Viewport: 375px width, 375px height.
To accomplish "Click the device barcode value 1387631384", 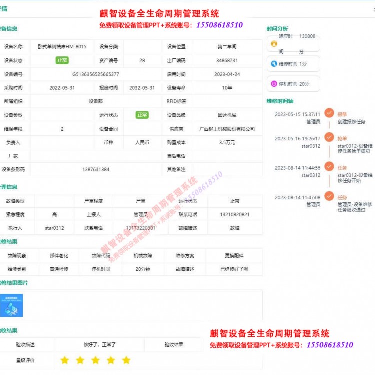I will [x=96, y=169].
